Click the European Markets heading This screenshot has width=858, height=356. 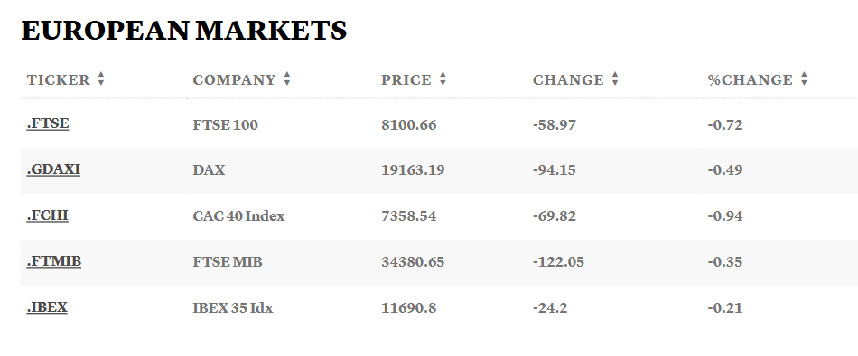(184, 30)
